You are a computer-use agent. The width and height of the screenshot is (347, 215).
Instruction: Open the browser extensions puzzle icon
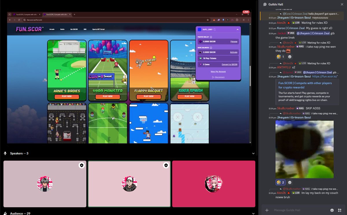(237, 20)
